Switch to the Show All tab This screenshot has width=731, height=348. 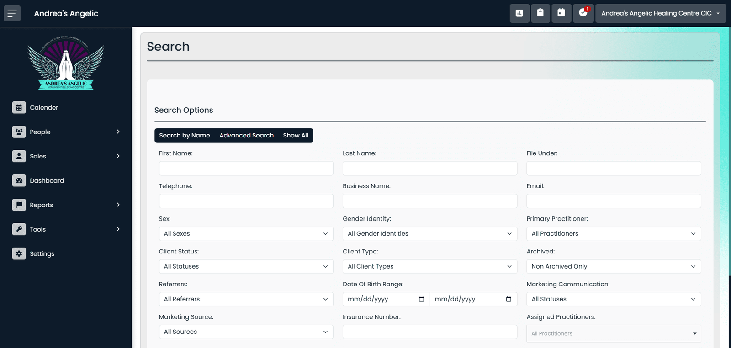296,136
